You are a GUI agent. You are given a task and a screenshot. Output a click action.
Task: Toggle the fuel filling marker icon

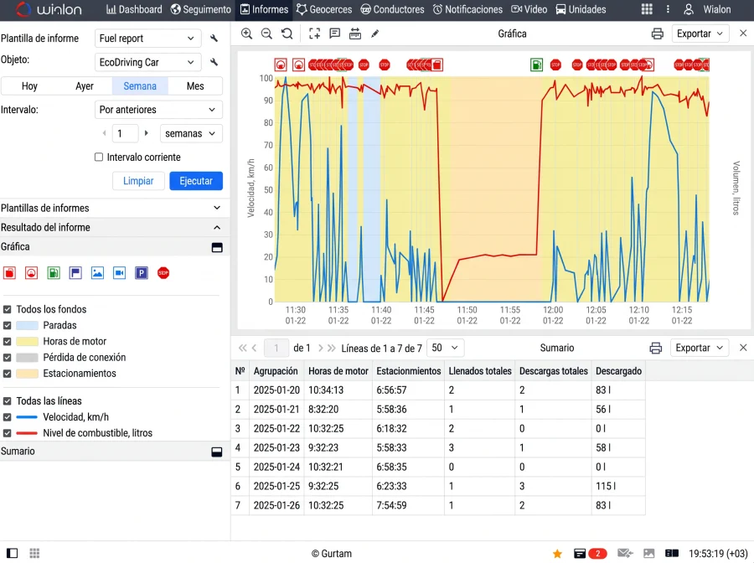pos(54,273)
